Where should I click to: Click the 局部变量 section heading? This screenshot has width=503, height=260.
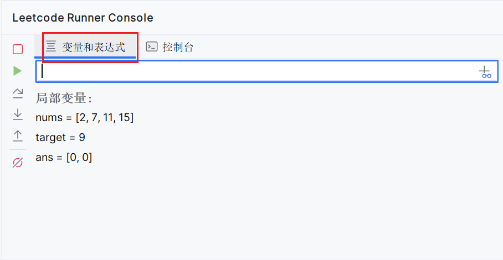click(64, 98)
